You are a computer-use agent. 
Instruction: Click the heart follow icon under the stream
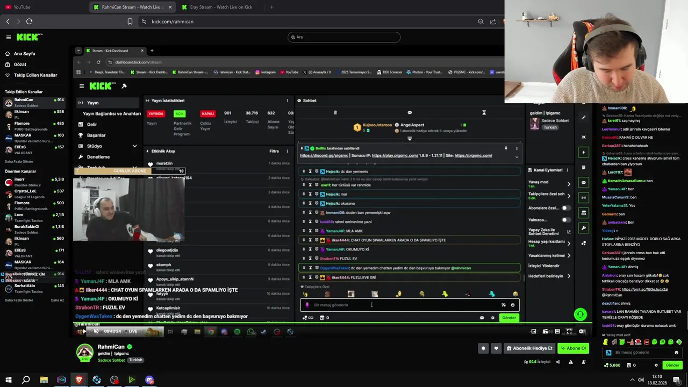pos(496,348)
